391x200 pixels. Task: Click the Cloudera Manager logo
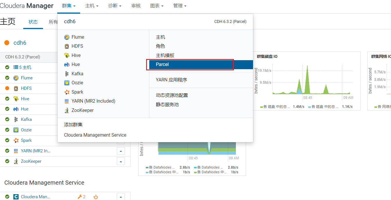pyautogui.click(x=27, y=6)
